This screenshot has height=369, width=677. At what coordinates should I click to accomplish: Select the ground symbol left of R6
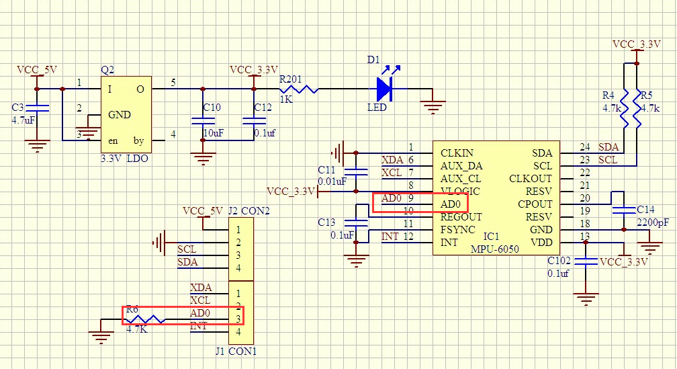[x=101, y=337]
